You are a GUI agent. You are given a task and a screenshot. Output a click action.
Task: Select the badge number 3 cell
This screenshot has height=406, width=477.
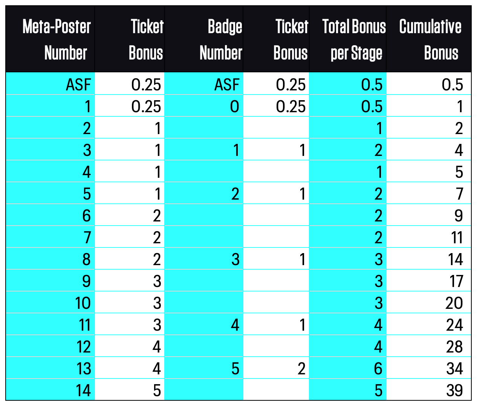click(204, 259)
